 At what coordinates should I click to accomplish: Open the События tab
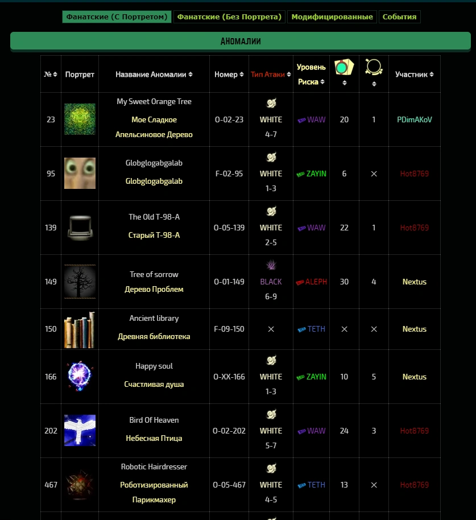(x=399, y=17)
